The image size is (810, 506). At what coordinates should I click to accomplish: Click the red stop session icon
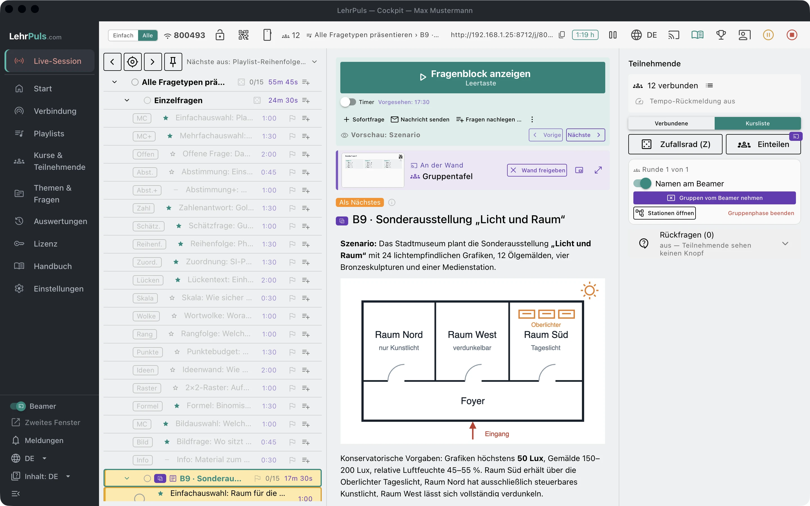[x=792, y=35]
